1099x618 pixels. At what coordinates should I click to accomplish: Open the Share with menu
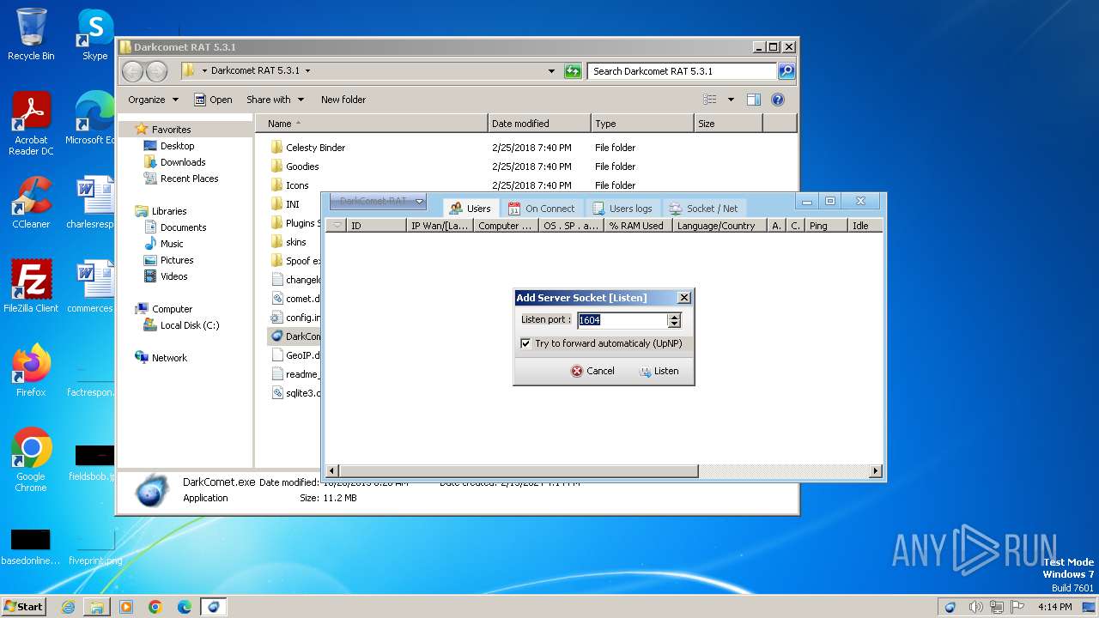click(x=275, y=100)
